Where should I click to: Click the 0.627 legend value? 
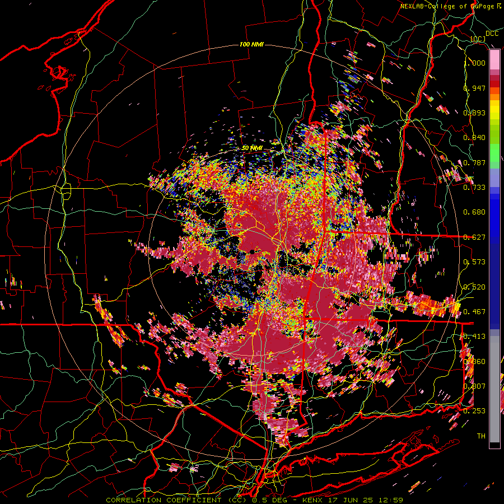point(475,237)
